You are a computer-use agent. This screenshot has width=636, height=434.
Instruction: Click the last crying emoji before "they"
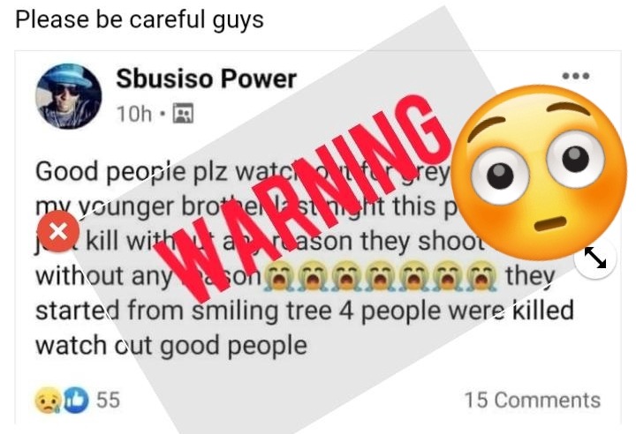(481, 277)
